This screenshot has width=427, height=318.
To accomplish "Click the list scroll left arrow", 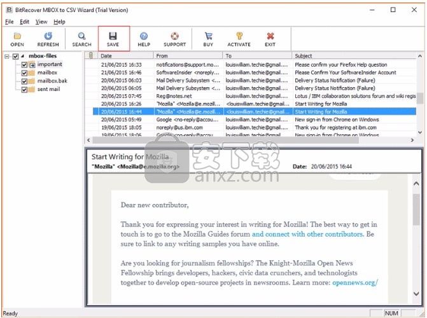I will (88, 140).
